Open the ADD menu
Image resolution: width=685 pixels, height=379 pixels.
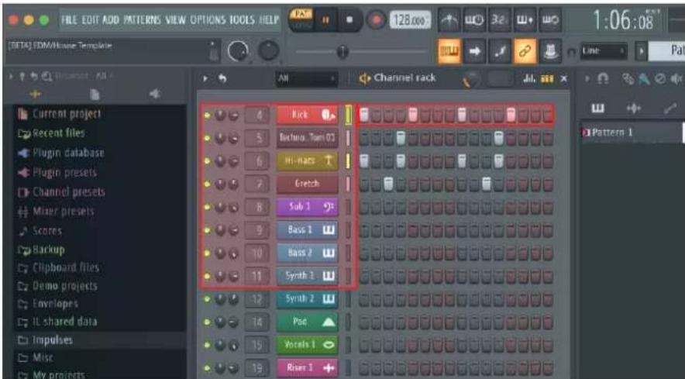(111, 19)
